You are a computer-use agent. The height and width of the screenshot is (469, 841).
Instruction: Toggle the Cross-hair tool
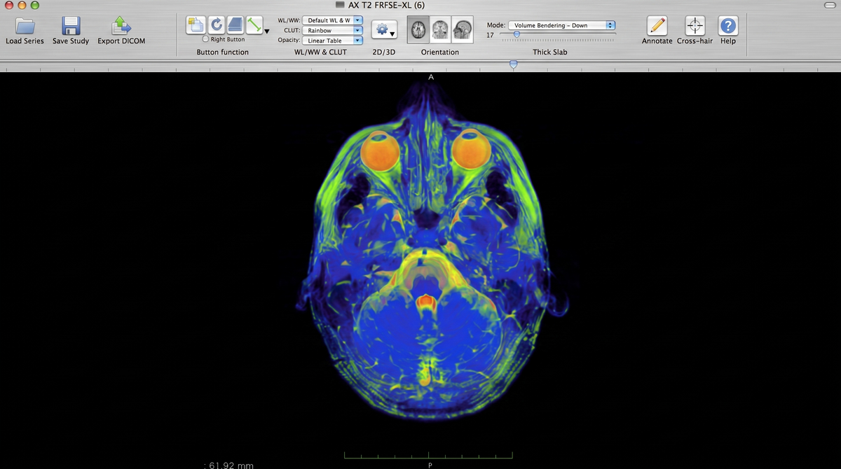point(695,26)
